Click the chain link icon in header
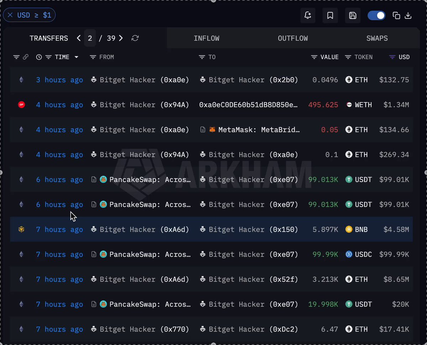 click(26, 57)
